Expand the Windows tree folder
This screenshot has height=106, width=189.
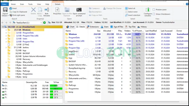pyautogui.click(x=6, y=30)
